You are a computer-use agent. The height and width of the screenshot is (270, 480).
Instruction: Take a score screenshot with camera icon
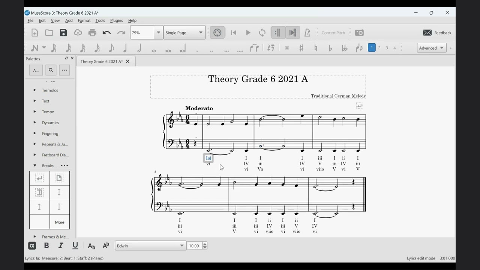(x=359, y=33)
